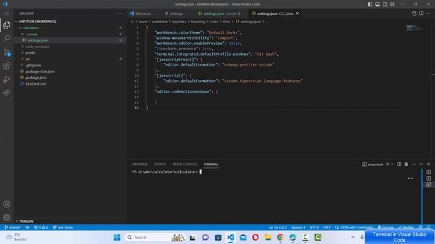Viewport: 435px width, 244px height.
Task: Close the terminal panel
Action: tap(428, 164)
